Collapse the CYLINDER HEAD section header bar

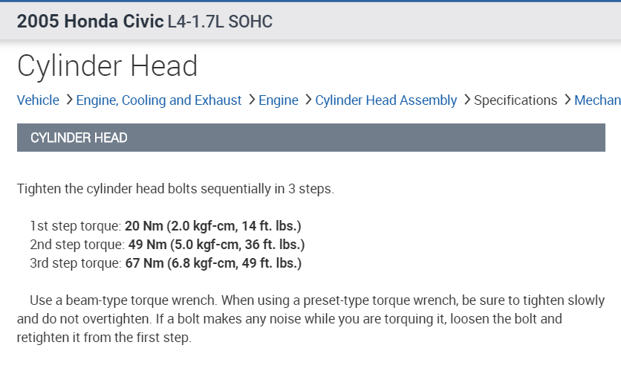310,138
